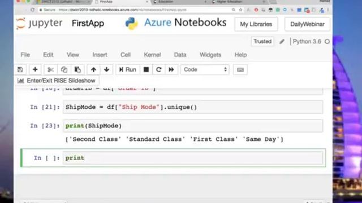Click the kernel idle circle indicator
Screen dimensions: 362x203
(327, 42)
